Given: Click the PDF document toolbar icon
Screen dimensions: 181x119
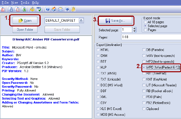Looking at the screenshot, I should tap(2, 9).
